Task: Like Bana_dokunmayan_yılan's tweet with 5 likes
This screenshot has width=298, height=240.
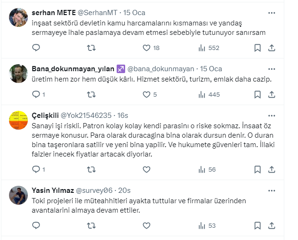Action: point(146,95)
